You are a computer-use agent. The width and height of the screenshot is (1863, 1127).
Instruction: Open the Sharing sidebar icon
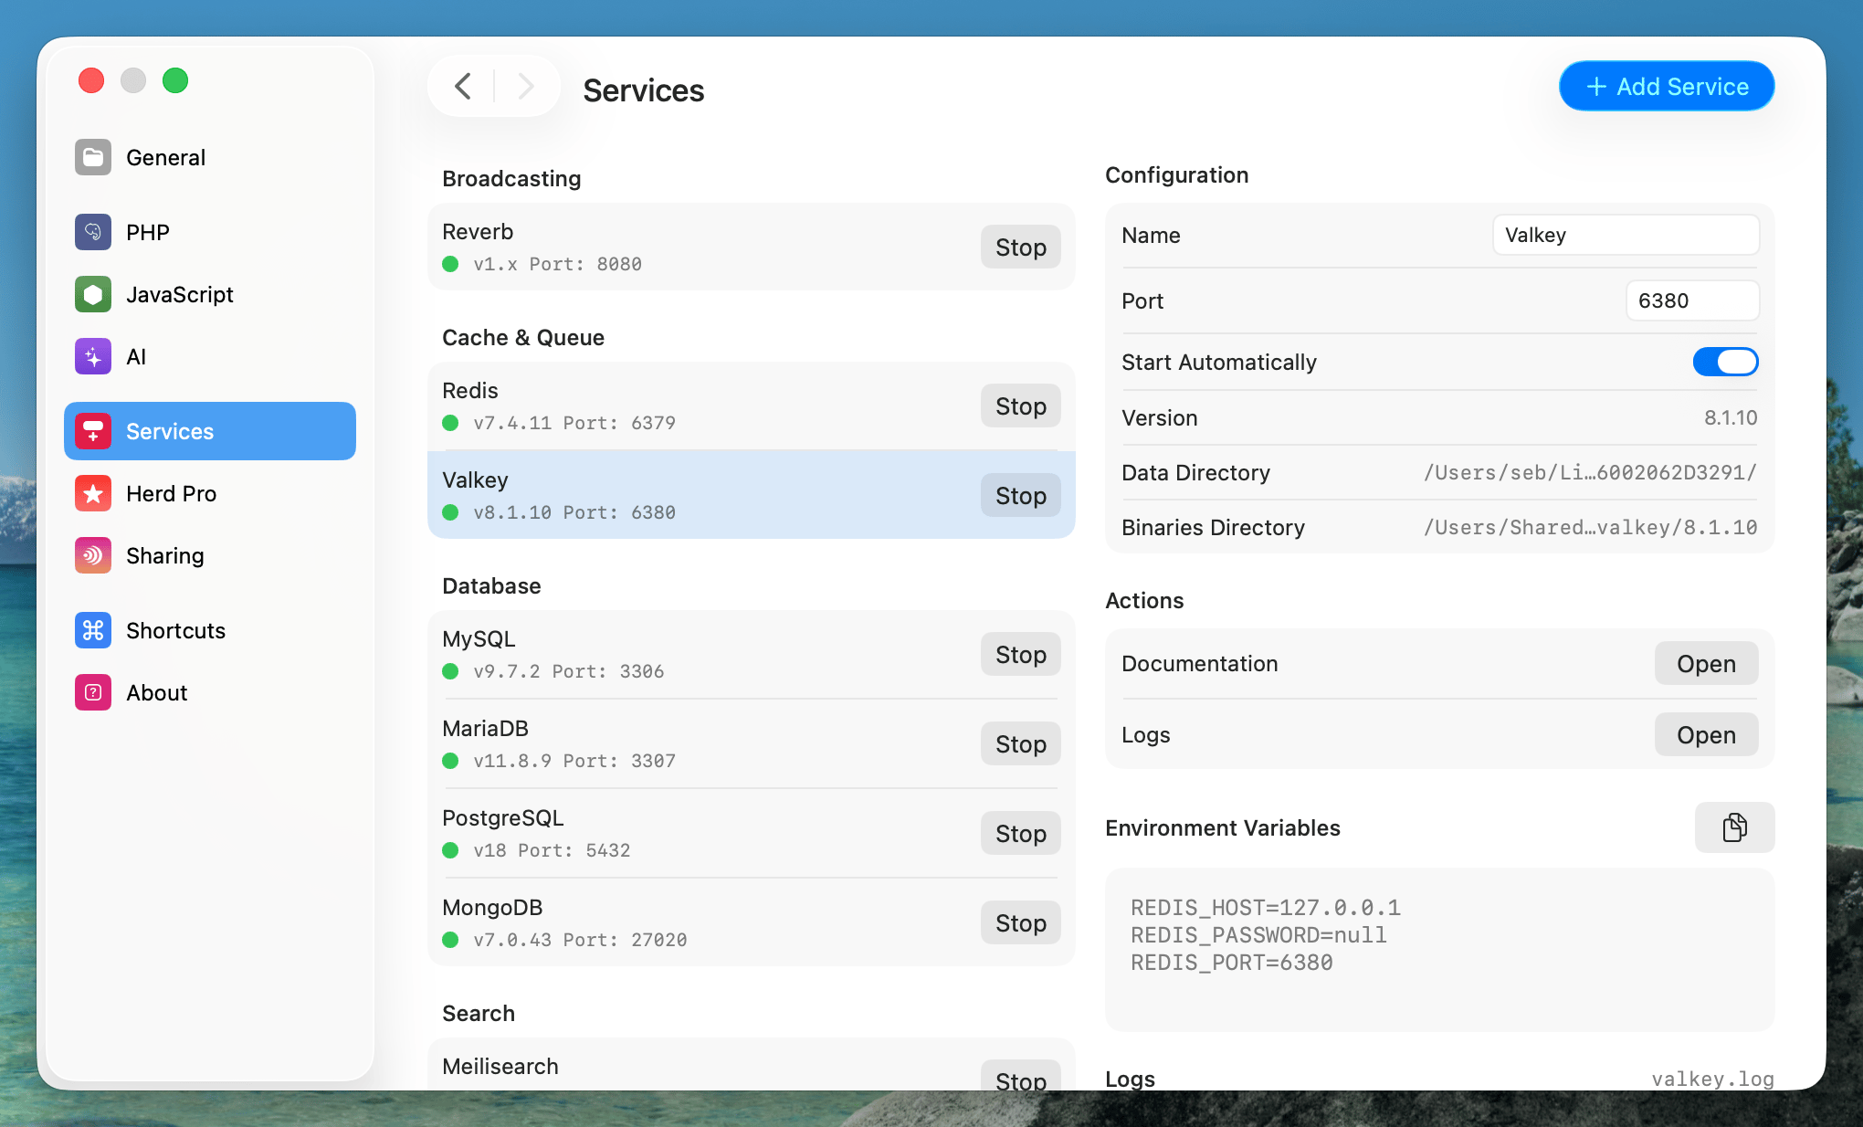(93, 555)
